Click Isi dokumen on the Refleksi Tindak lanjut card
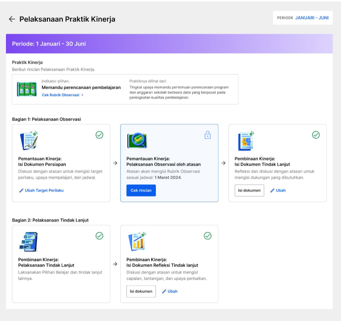 click(141, 292)
